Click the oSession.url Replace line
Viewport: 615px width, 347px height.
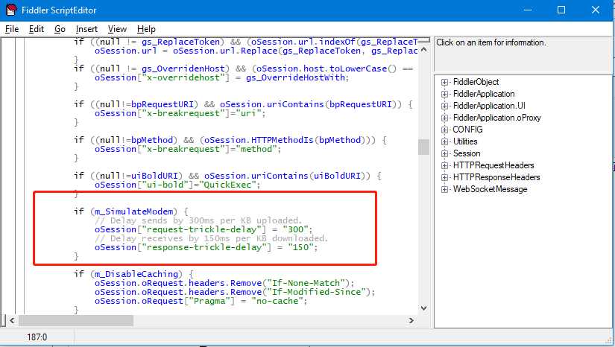pos(256,51)
